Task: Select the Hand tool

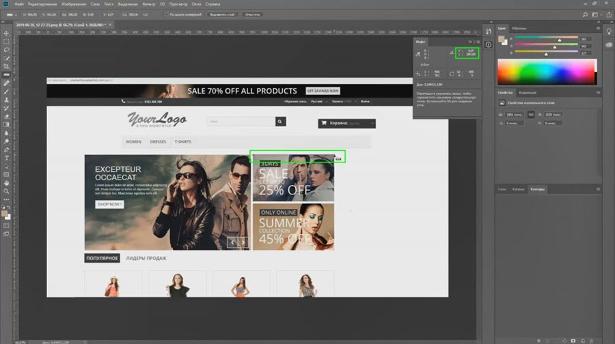Action: pyautogui.click(x=6, y=183)
